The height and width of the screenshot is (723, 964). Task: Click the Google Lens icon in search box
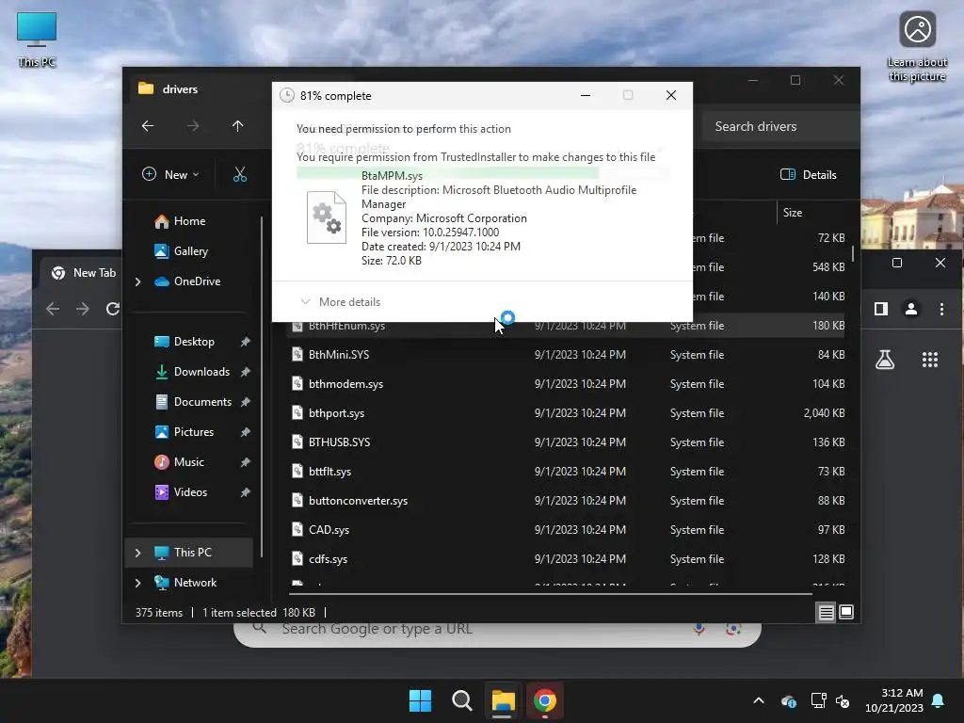(x=732, y=629)
